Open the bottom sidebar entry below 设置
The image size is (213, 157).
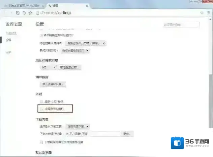click(8, 53)
